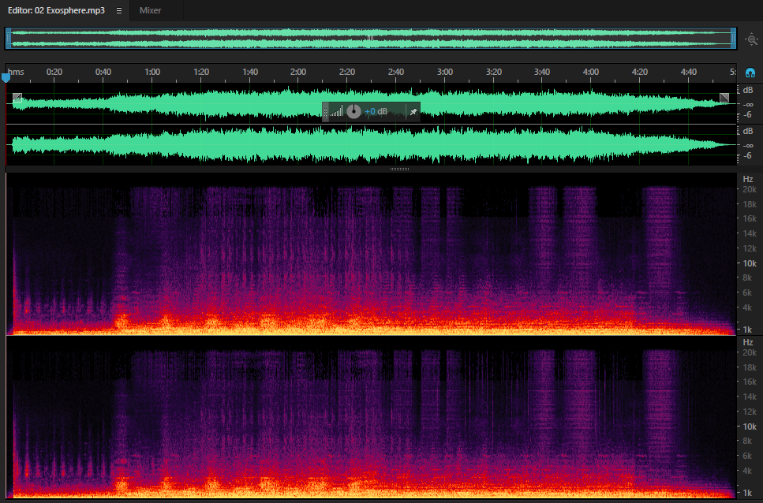
Task: Click the +0 dB gain value
Action: pos(376,111)
